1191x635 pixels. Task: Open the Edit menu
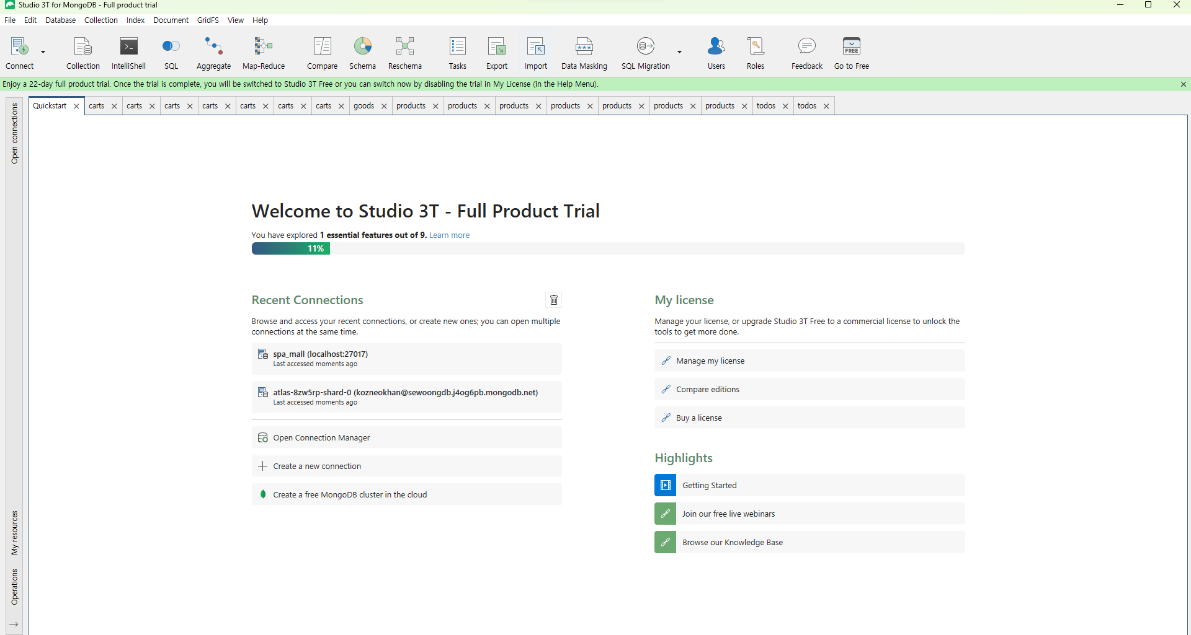pos(30,20)
